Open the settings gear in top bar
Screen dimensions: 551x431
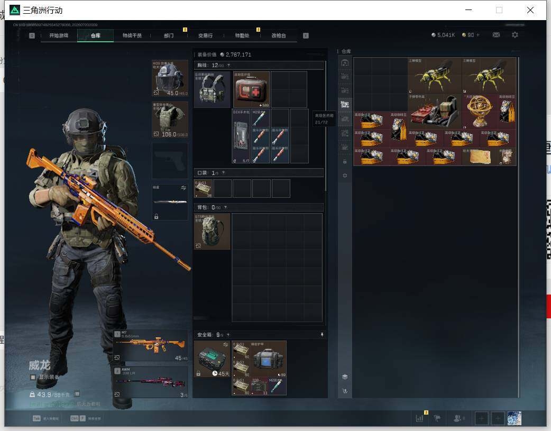[515, 35]
